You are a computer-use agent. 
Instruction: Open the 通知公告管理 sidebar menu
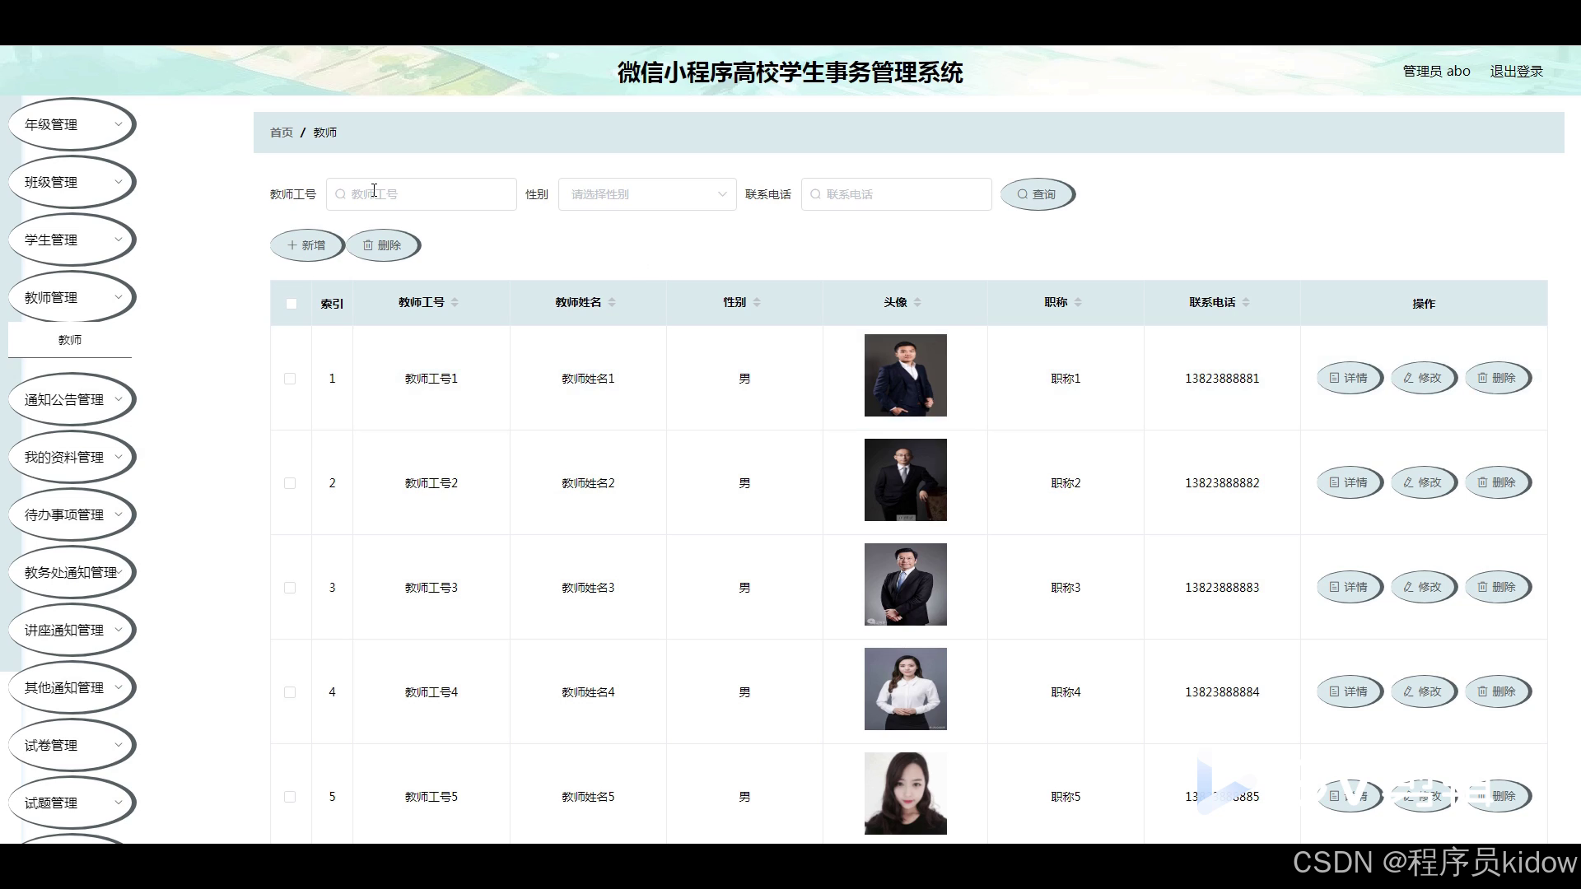point(71,398)
